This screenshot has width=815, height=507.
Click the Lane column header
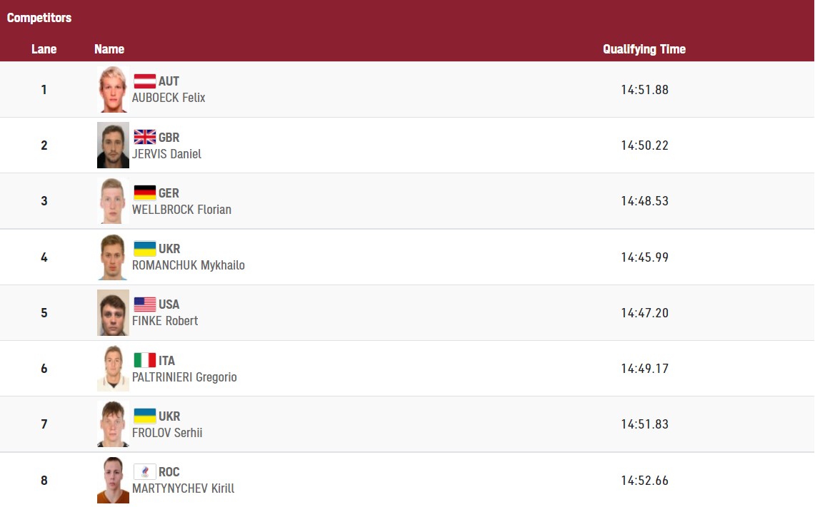(44, 49)
